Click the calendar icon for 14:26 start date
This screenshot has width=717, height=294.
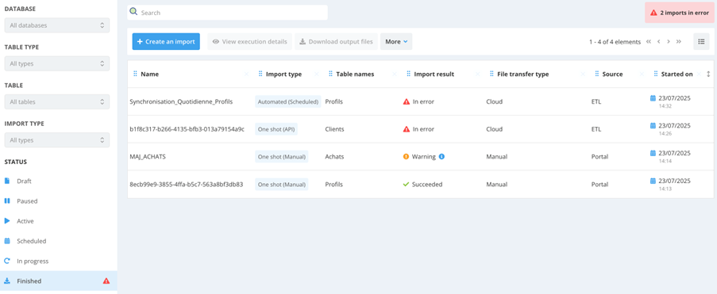(x=653, y=125)
